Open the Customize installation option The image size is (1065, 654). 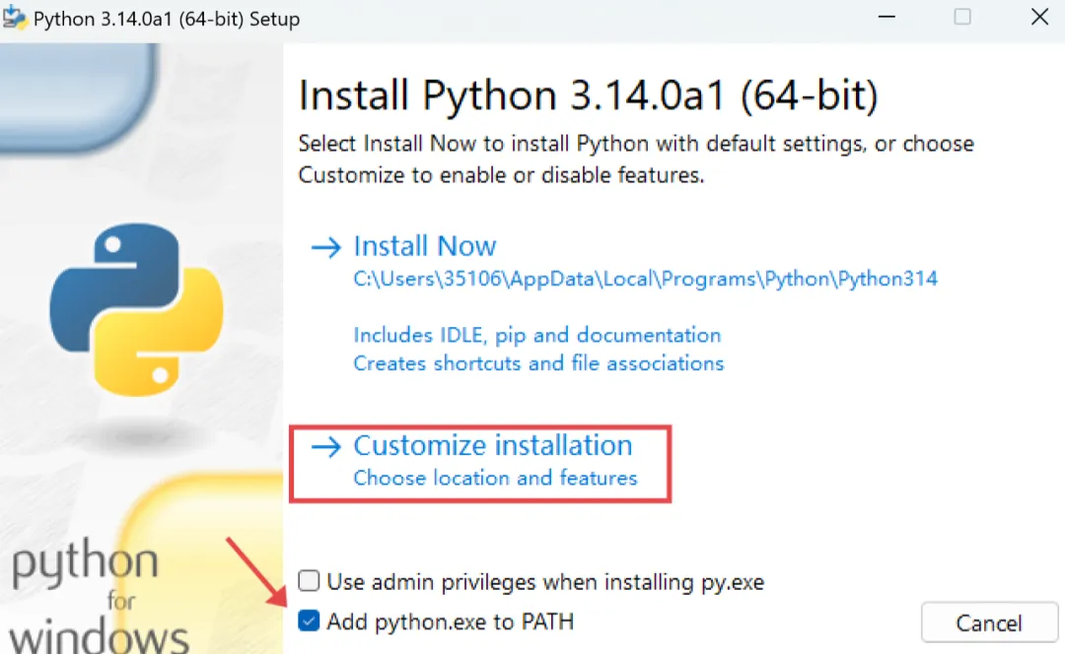click(x=492, y=446)
